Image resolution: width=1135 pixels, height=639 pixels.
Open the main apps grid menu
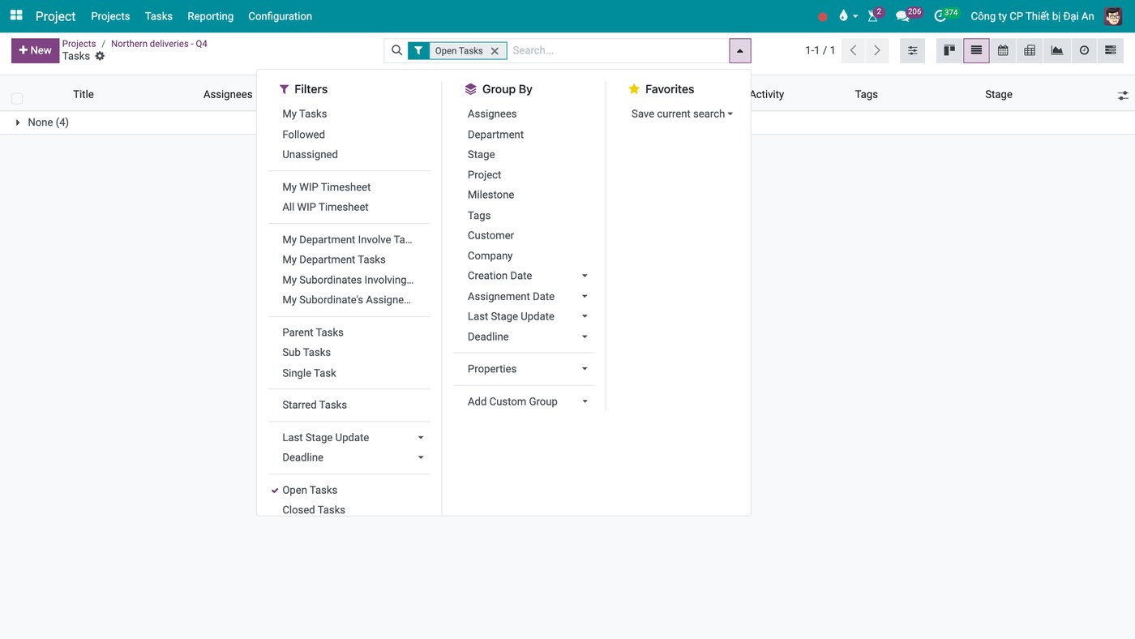click(x=16, y=15)
